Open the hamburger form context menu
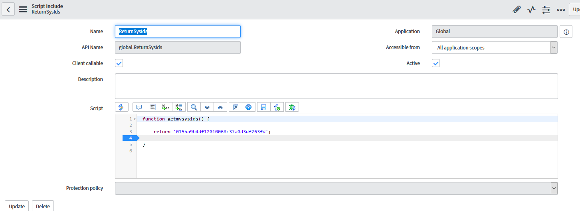Viewport: 580px width, 211px height. click(23, 10)
